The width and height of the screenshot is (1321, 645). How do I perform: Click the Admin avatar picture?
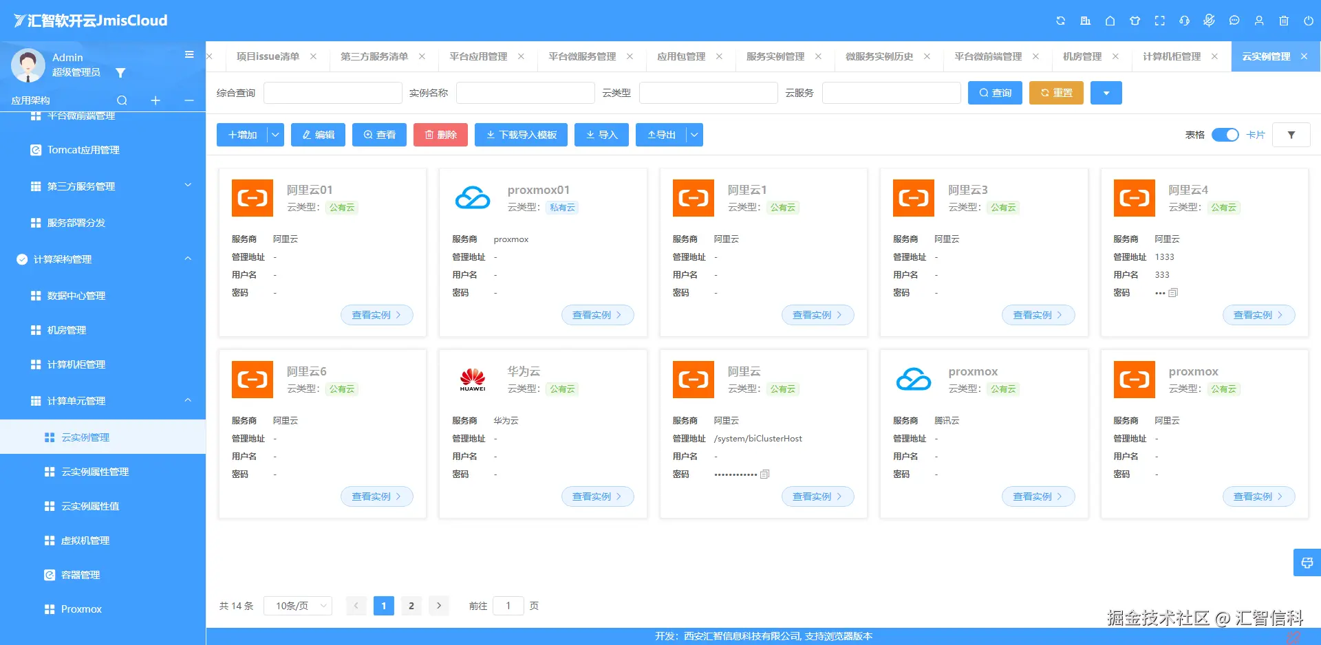[28, 66]
